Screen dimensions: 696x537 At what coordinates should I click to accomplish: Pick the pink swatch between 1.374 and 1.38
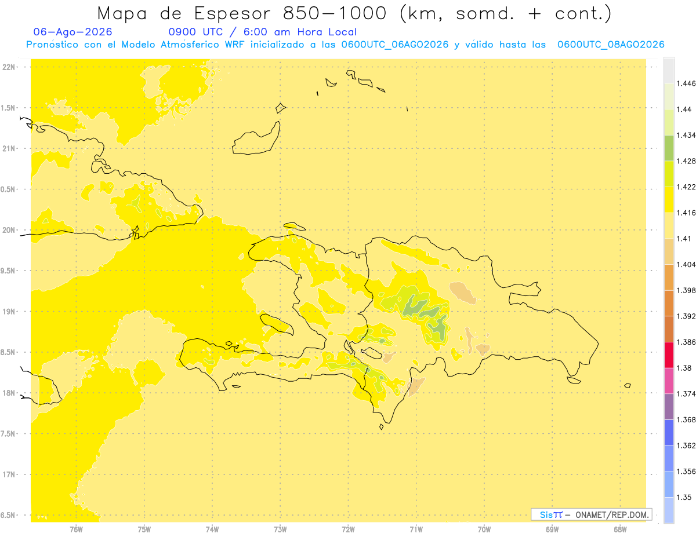coord(669,381)
